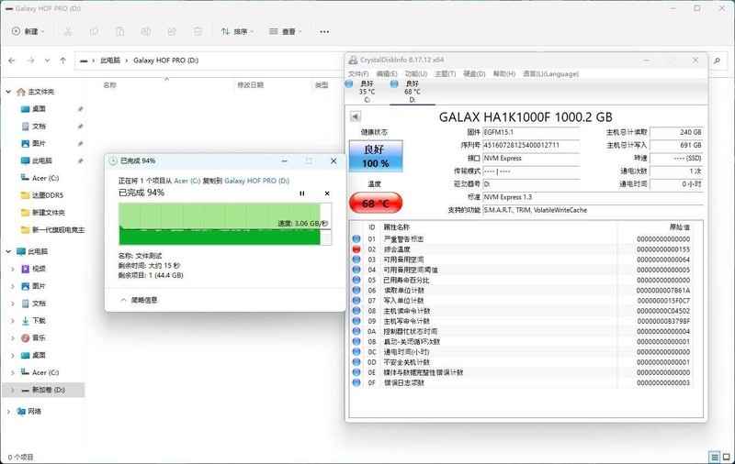Image resolution: width=735 pixels, height=464 pixels.
Task: Click the red 68 °C temperature button
Action: (x=376, y=204)
